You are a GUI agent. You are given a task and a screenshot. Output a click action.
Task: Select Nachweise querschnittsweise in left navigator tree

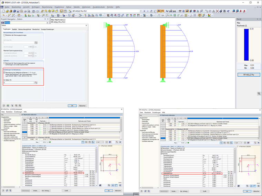click(11, 133)
